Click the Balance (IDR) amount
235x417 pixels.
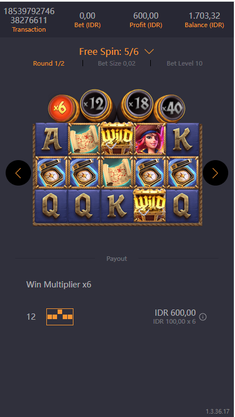204,16
